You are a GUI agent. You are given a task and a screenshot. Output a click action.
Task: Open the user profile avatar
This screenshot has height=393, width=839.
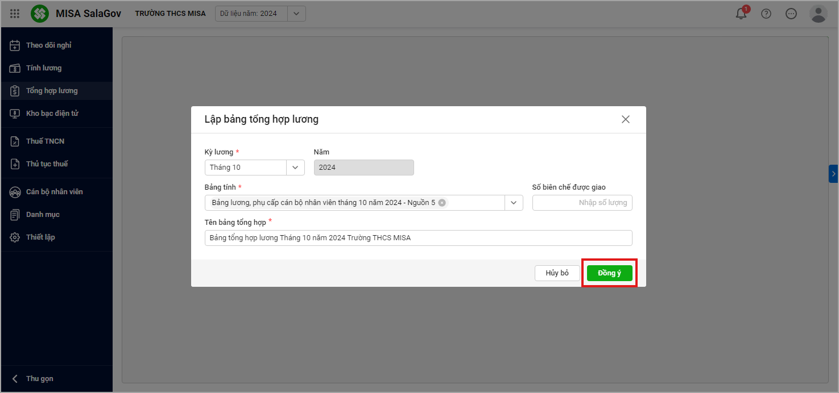coord(818,14)
